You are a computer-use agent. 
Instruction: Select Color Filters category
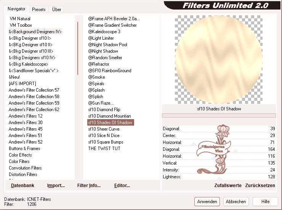tap(19, 162)
